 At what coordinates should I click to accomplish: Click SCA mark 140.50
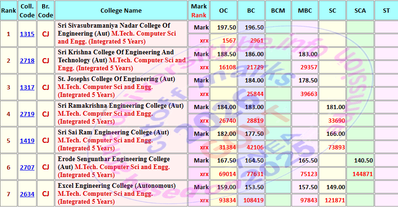[x=363, y=160]
